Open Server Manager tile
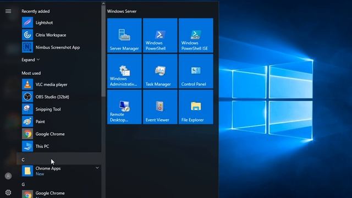The height and width of the screenshot is (198, 352). pos(124,35)
